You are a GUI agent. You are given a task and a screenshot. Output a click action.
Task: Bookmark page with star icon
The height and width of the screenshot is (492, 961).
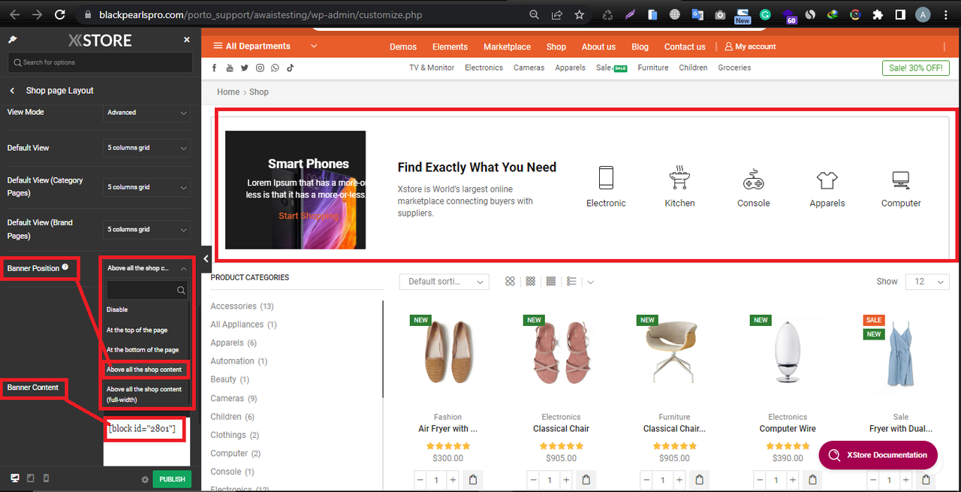579,14
